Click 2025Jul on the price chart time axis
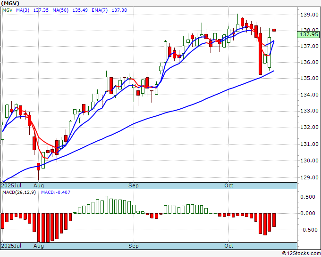Viewport: 321px width, 257px height. [11, 185]
